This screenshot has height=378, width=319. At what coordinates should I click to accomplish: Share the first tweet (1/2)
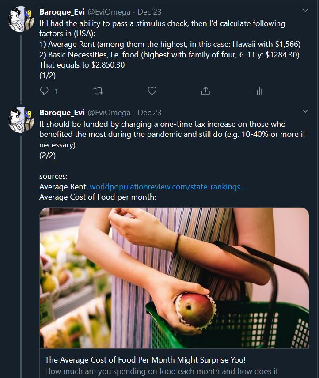[x=205, y=91]
